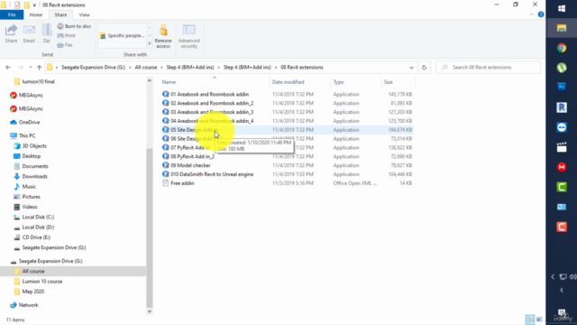Screen dimensions: 577x325
Task: Open Chrome from the taskbar
Action: point(562,48)
